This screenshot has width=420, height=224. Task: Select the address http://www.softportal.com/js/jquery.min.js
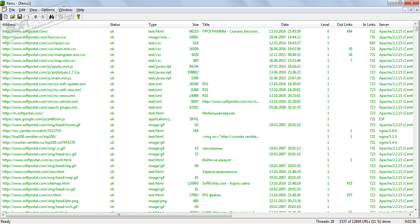click(38, 66)
